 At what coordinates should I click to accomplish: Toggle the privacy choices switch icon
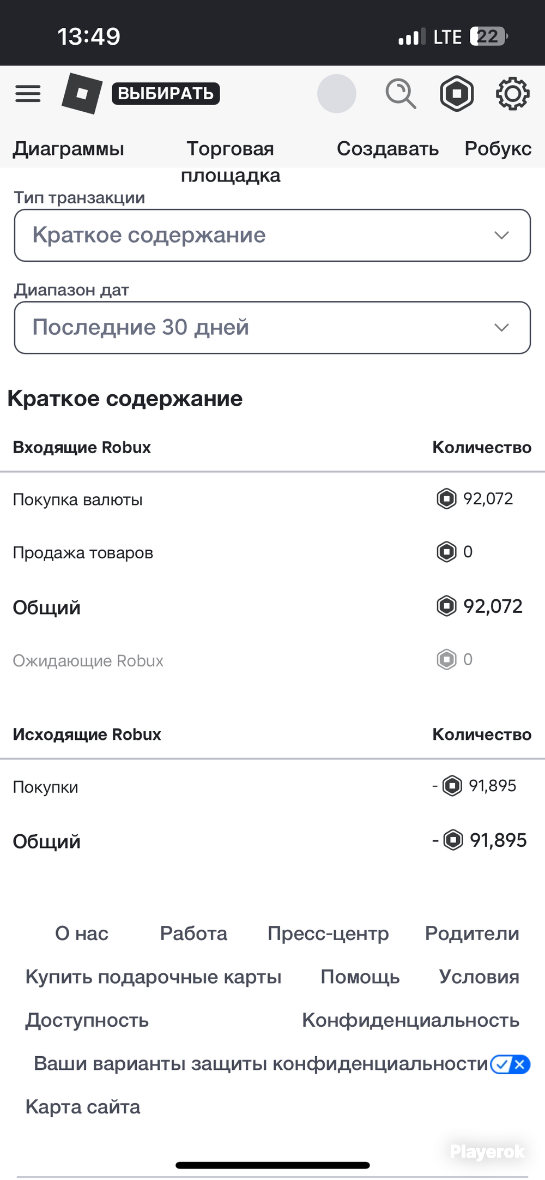tap(510, 1064)
